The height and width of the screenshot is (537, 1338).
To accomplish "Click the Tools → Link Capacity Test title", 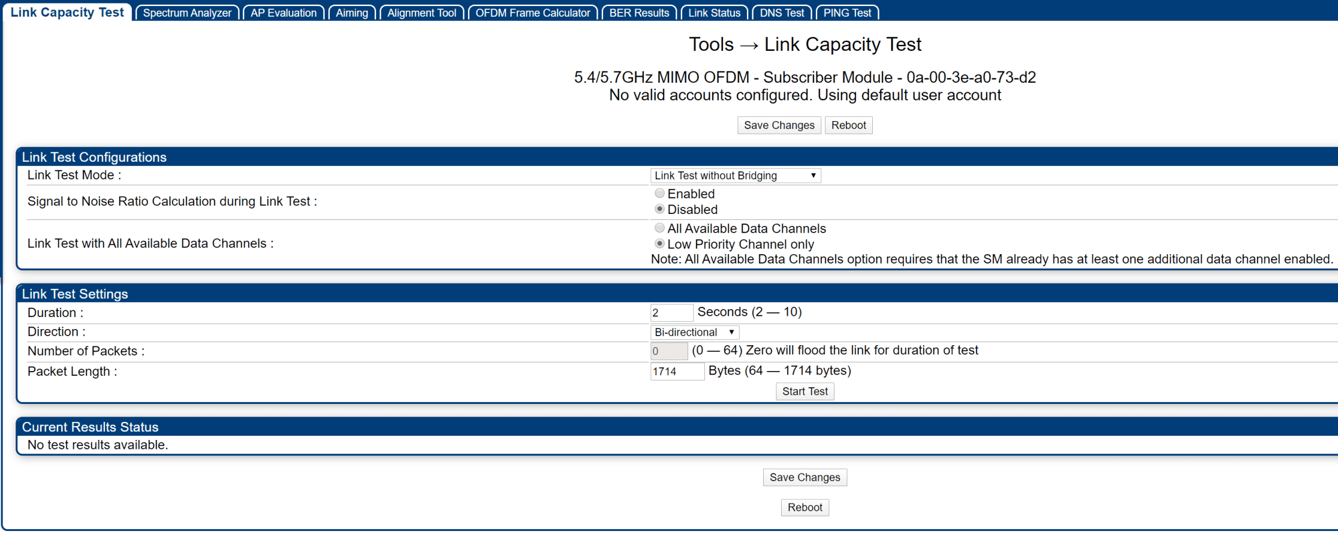I will [804, 44].
